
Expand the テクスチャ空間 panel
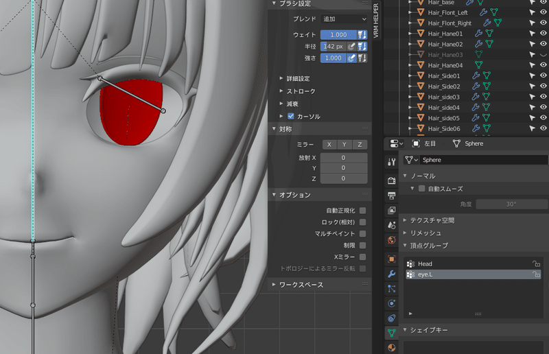click(x=405, y=220)
